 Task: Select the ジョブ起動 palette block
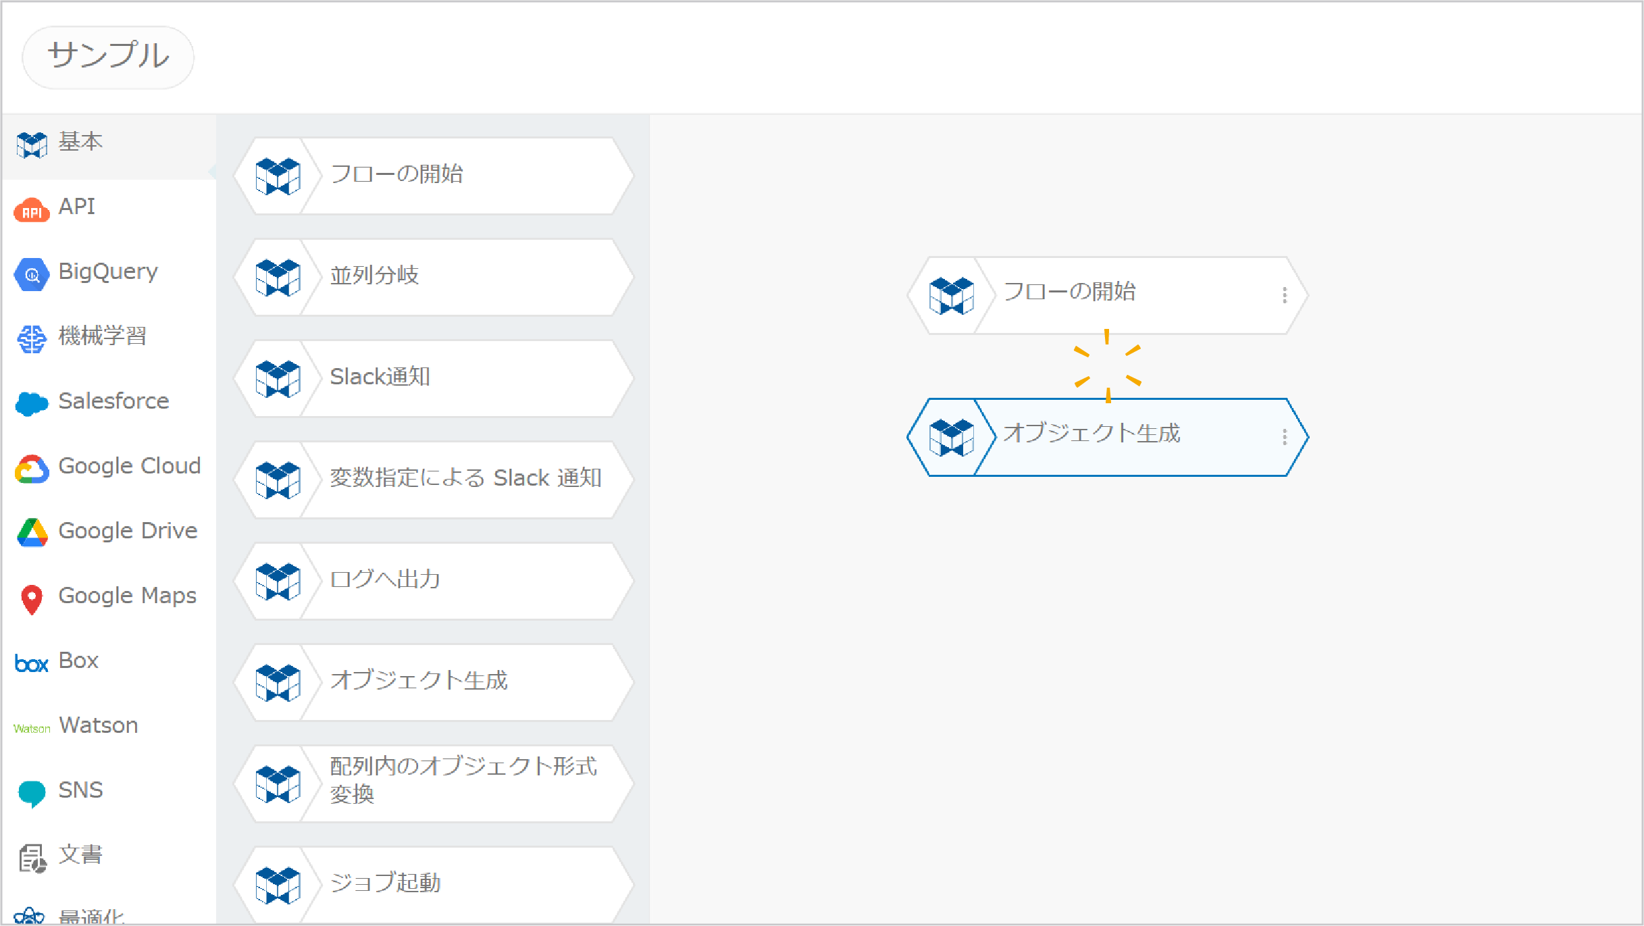[434, 885]
